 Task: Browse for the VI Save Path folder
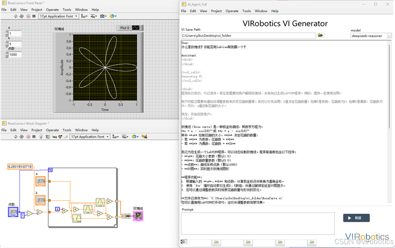tap(321, 35)
